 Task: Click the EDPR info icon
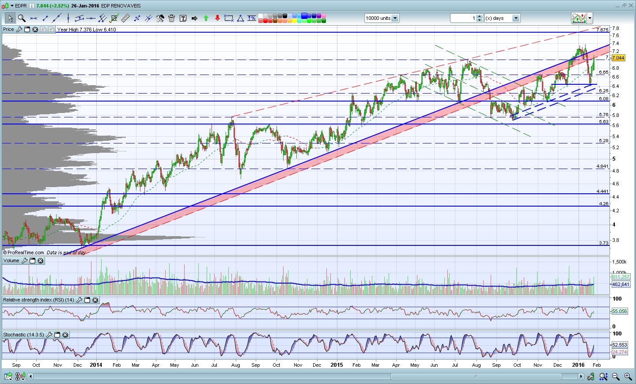tap(32, 6)
